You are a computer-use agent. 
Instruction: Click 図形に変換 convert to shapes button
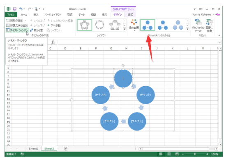tap(209, 26)
